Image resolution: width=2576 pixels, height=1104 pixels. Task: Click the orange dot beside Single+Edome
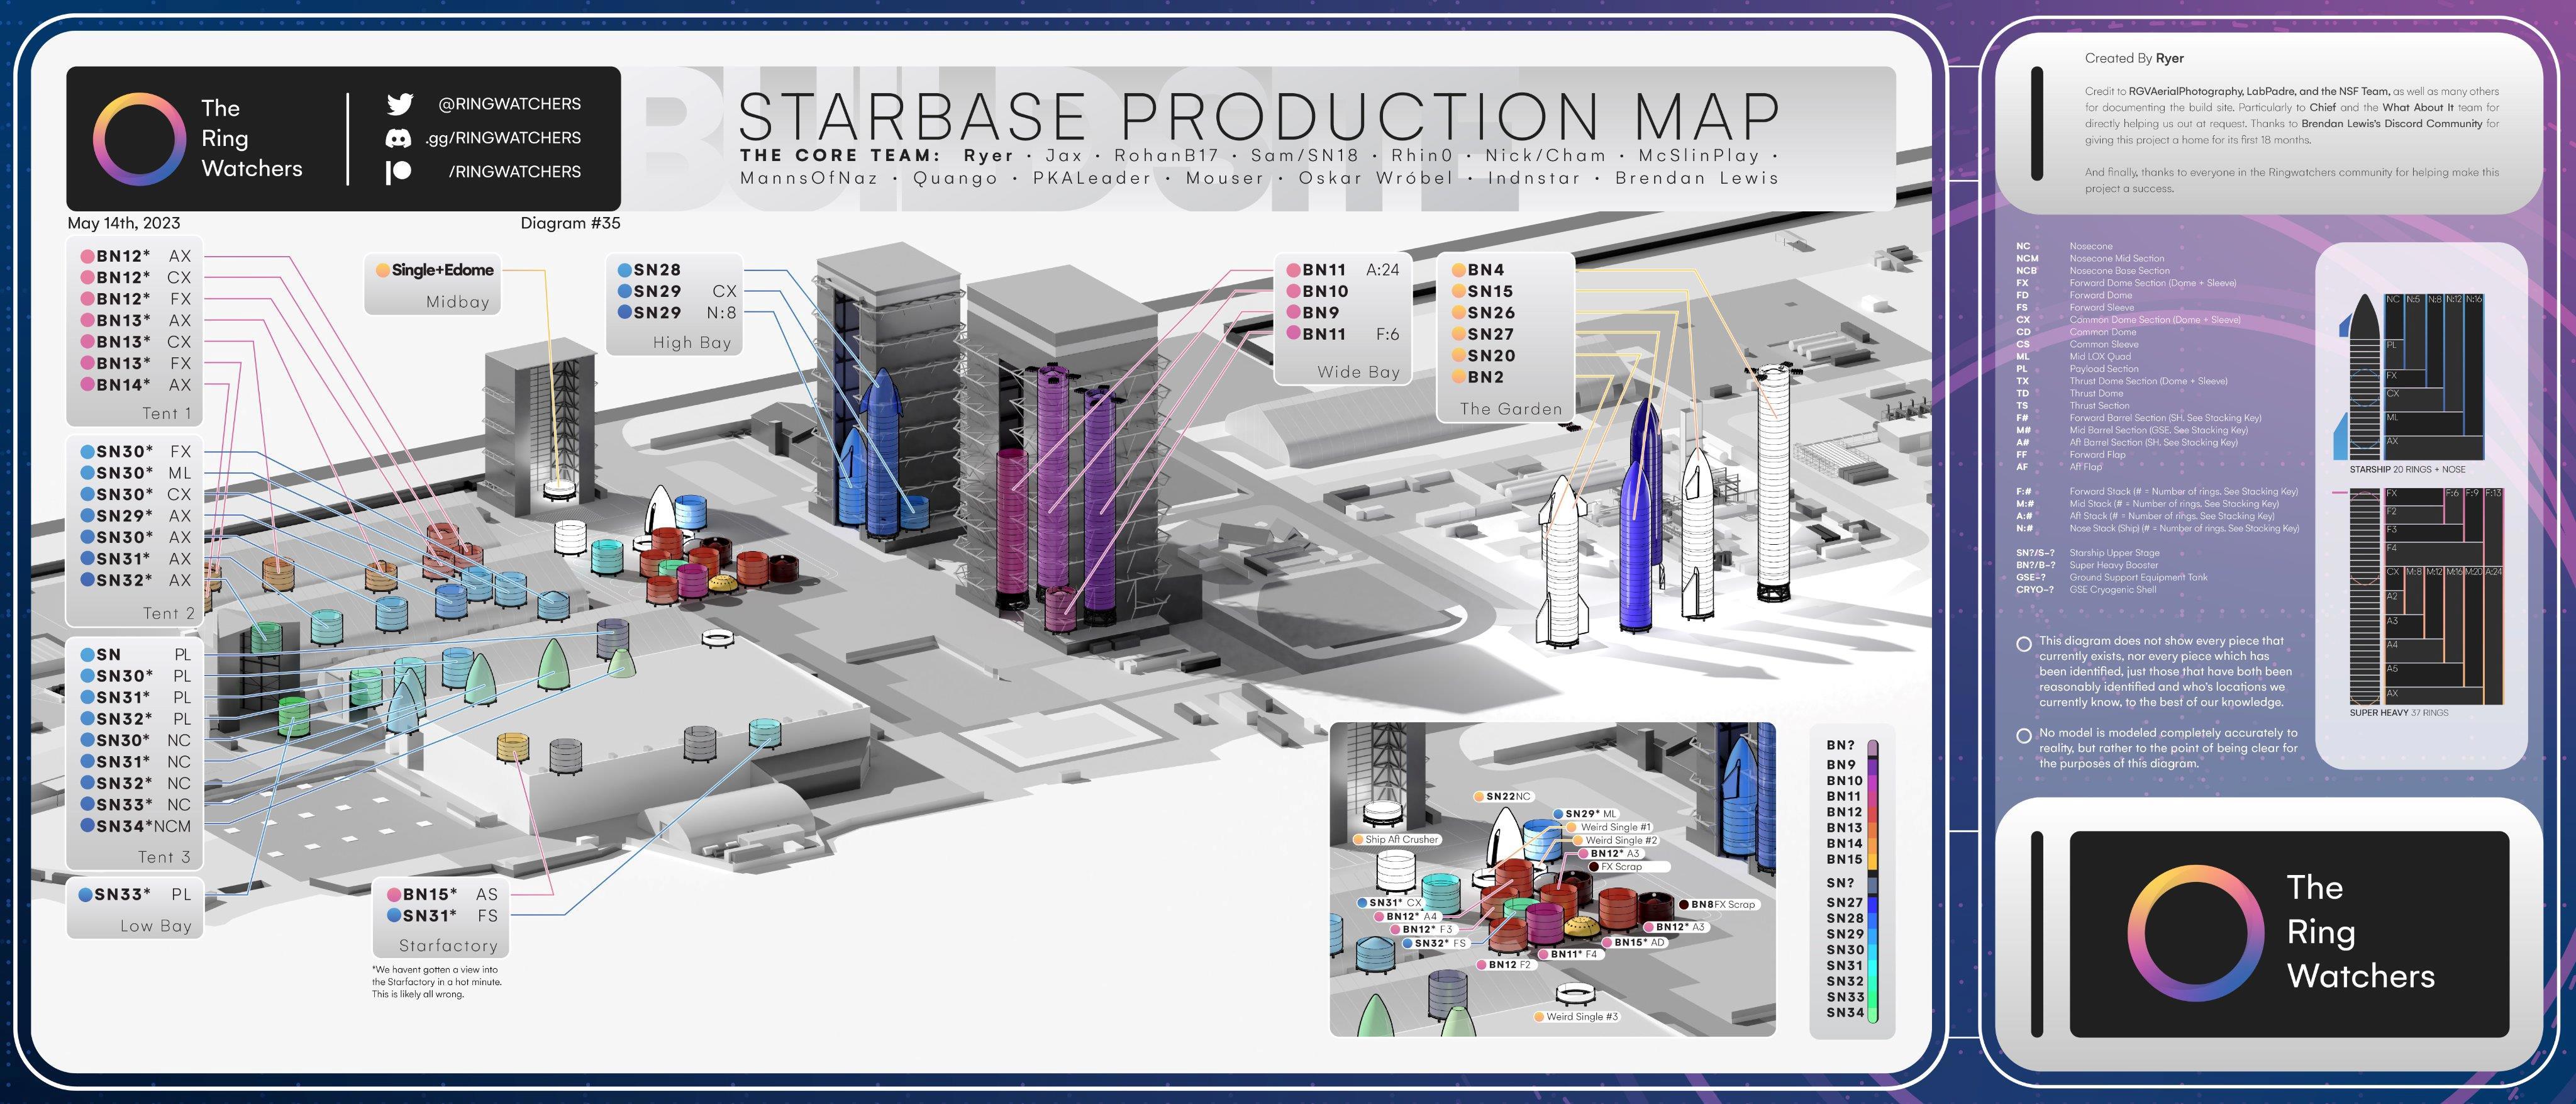[382, 270]
